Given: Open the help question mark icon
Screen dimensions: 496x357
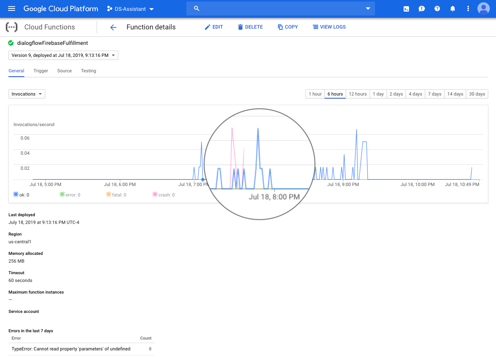Looking at the screenshot, I should click(437, 9).
